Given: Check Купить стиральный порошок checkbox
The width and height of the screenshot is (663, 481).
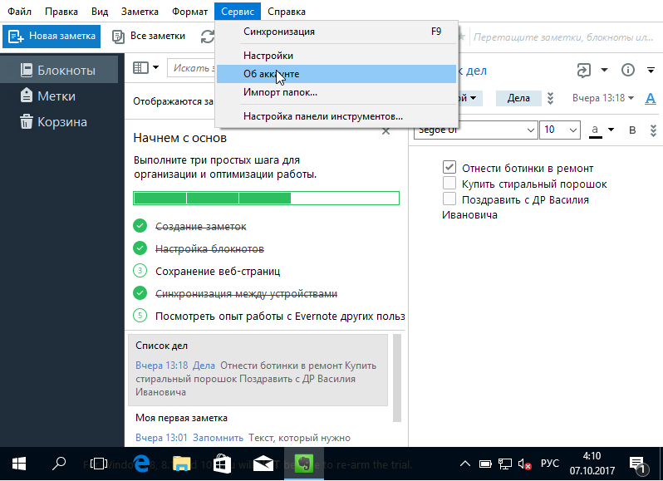Looking at the screenshot, I should pyautogui.click(x=449, y=183).
